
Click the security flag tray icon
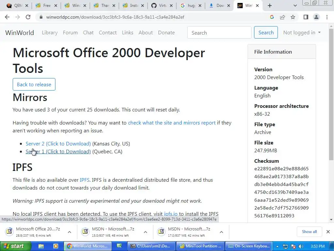coord(293,246)
